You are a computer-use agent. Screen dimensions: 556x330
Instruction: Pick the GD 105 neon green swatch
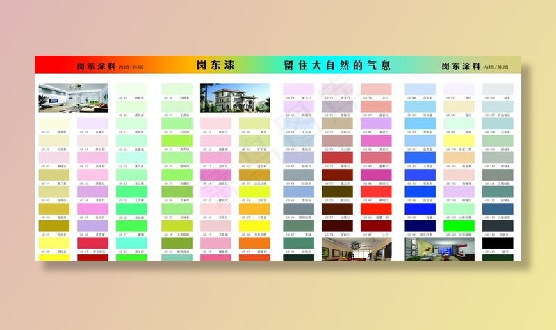coord(459,226)
